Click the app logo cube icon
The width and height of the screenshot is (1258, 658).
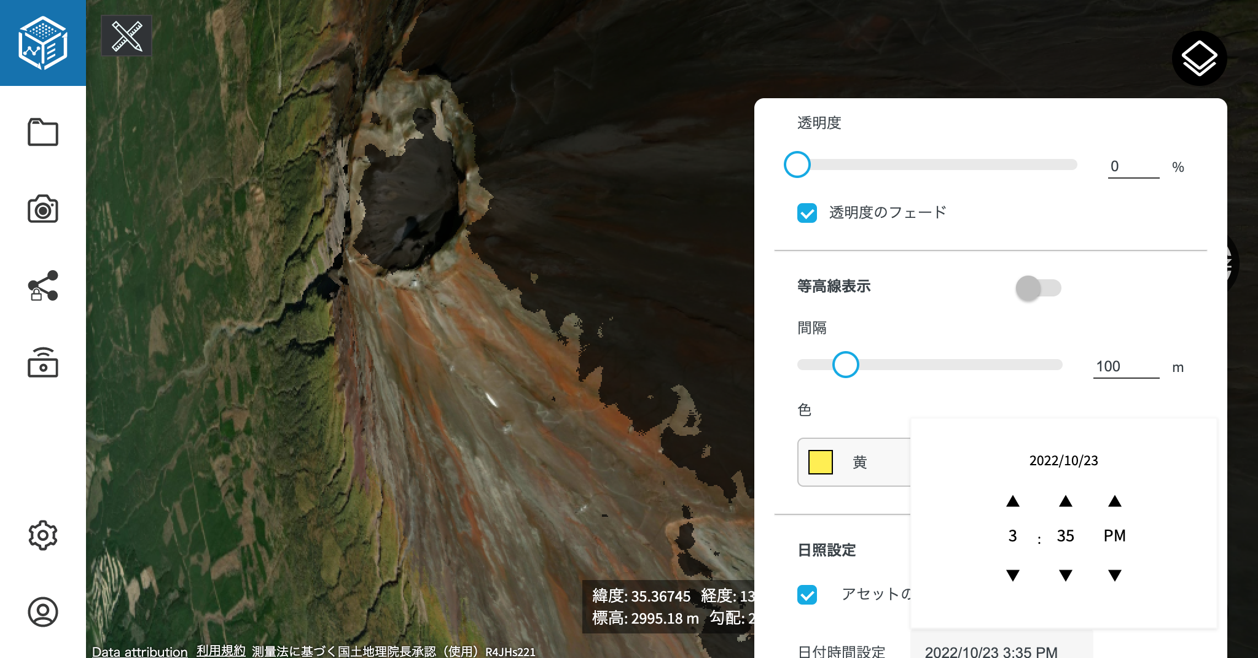click(x=42, y=43)
